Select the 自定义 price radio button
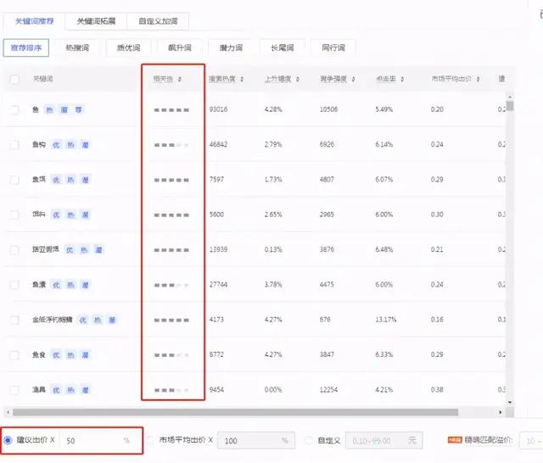 coord(311,440)
